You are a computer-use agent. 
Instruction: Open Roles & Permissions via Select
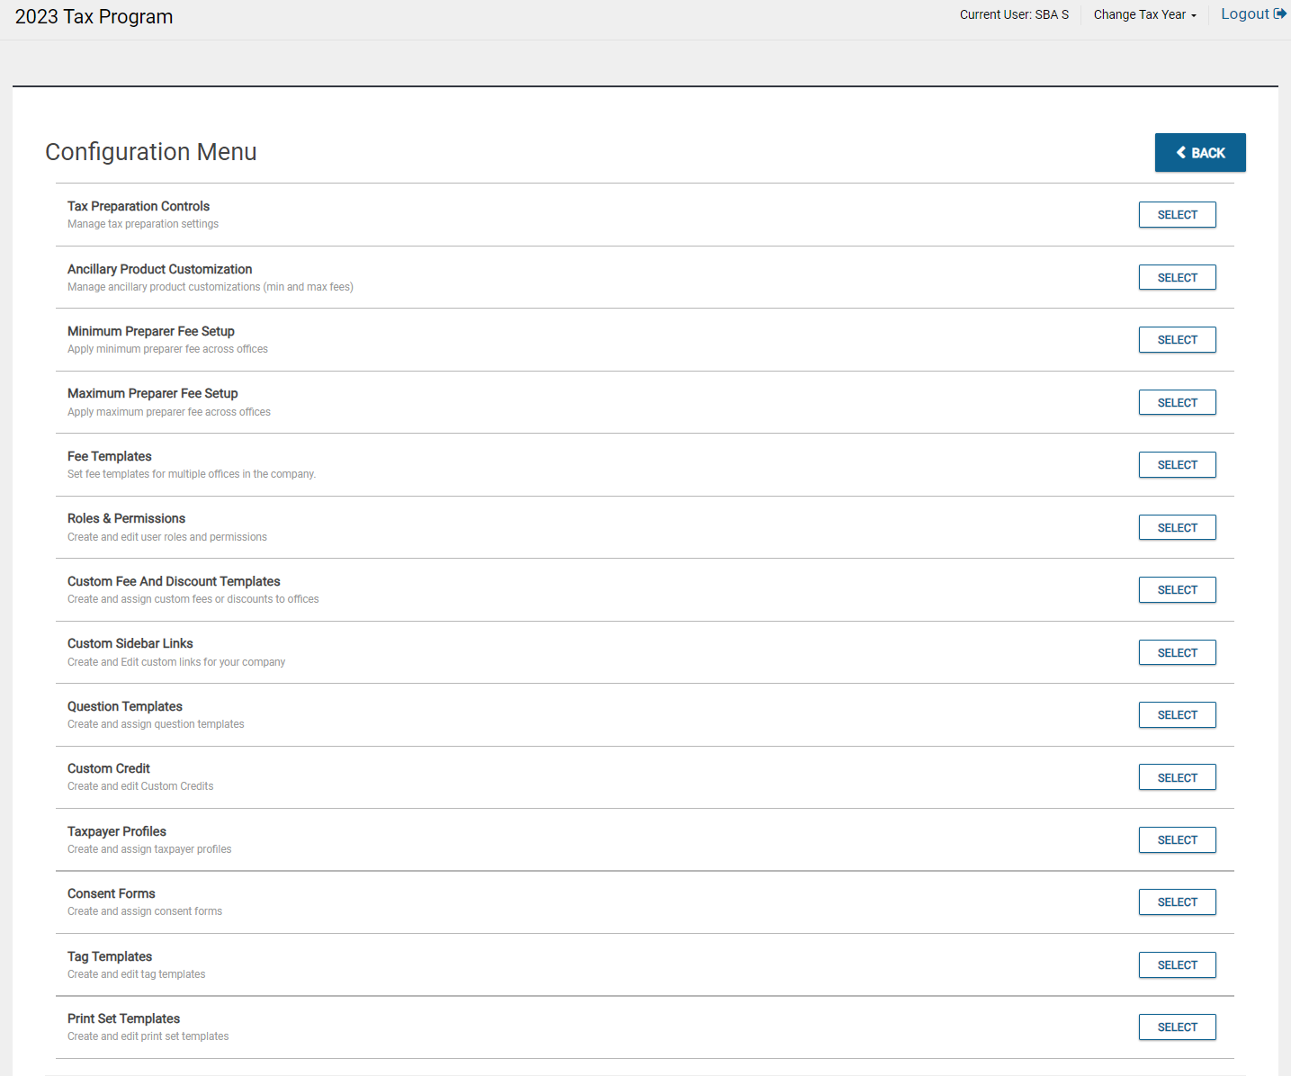[x=1177, y=528]
